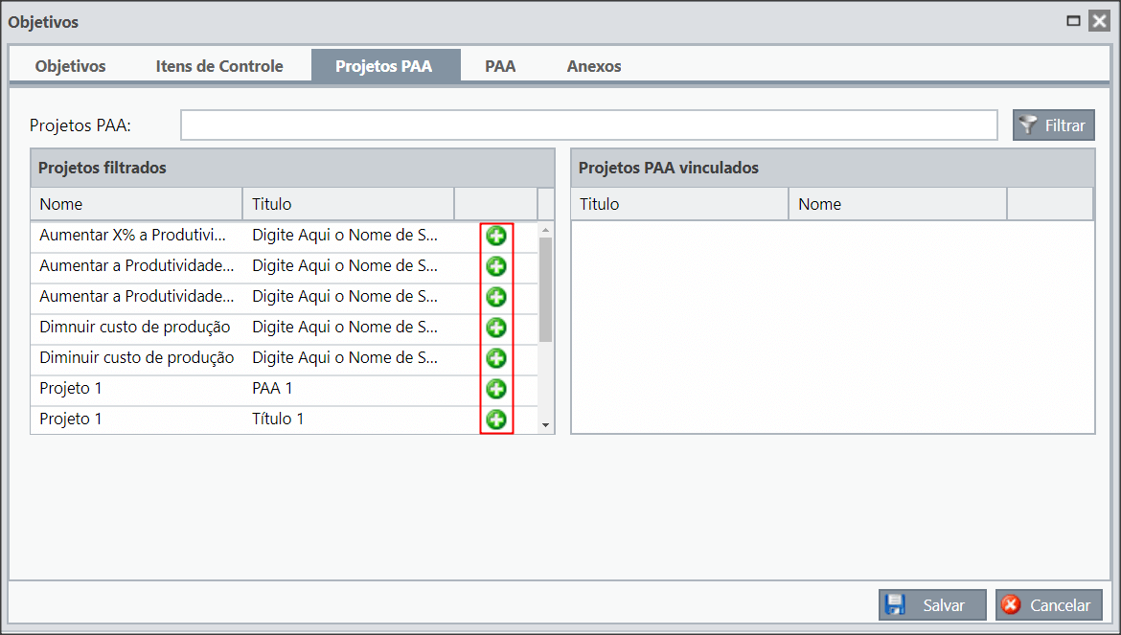
Task: Add 'Aumentar X% a Produtivi...' project with plus icon
Action: (x=496, y=236)
